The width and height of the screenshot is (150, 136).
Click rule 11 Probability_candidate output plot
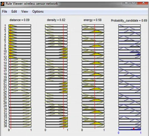(129, 54)
